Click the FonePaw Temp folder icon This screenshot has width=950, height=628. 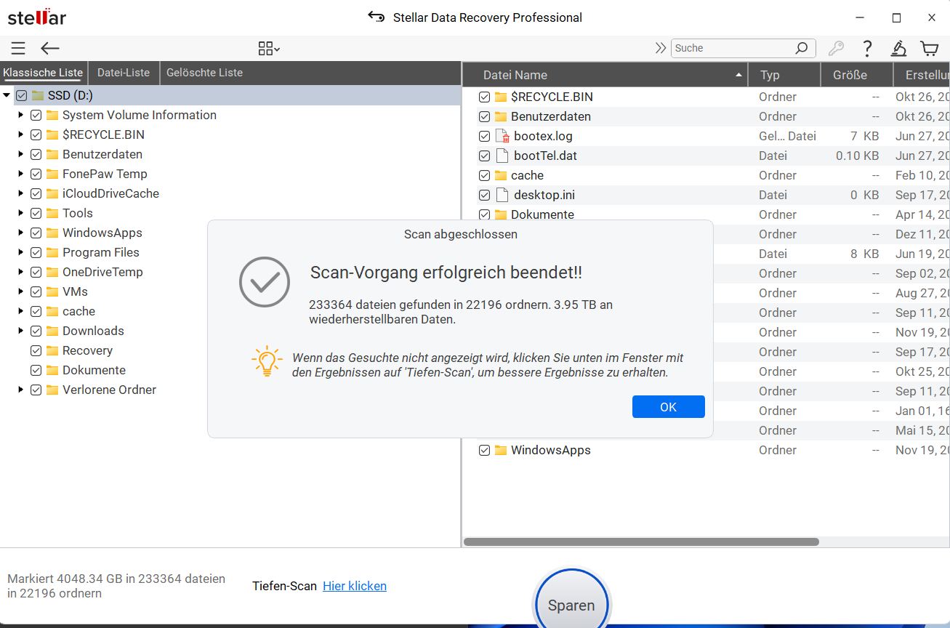[52, 174]
